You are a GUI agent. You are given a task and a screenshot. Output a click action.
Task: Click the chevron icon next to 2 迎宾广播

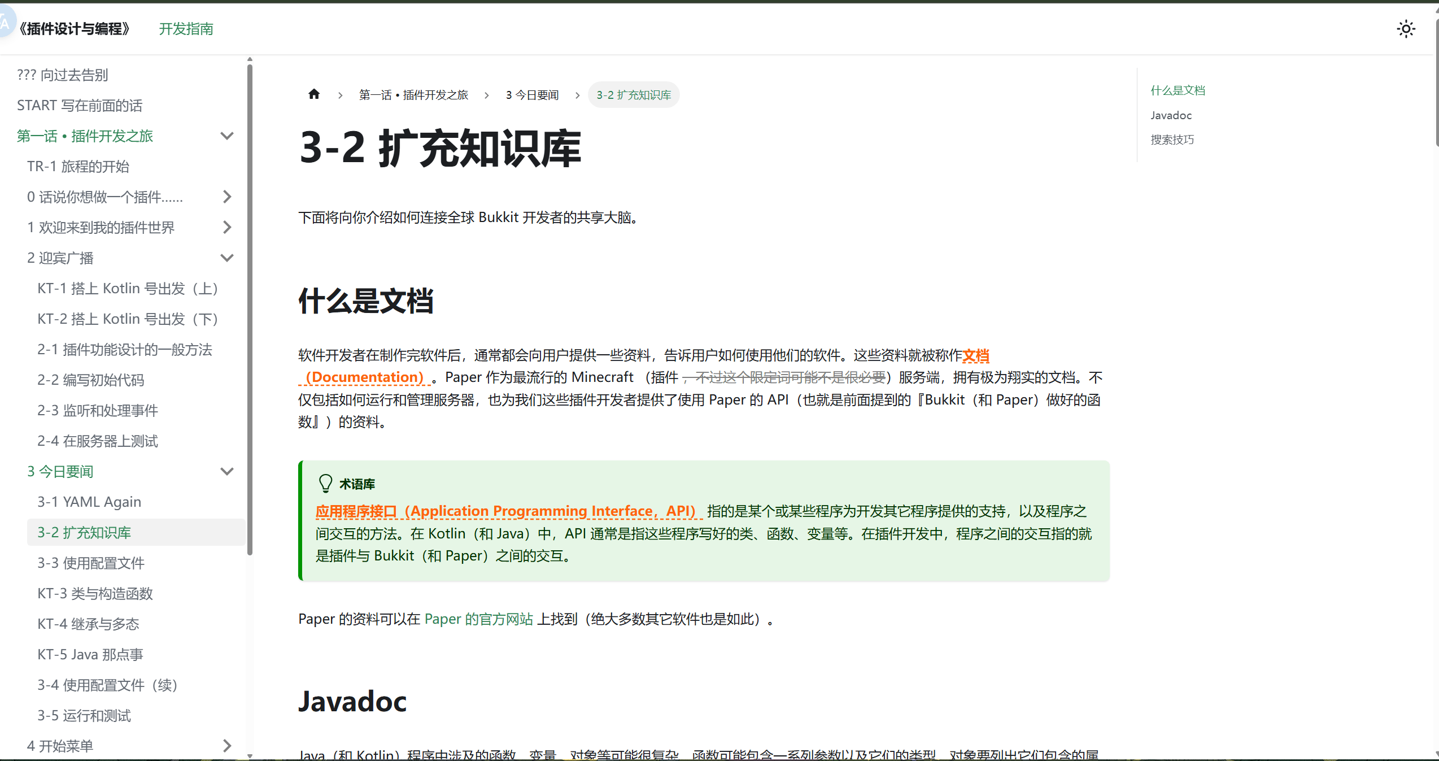tap(228, 257)
